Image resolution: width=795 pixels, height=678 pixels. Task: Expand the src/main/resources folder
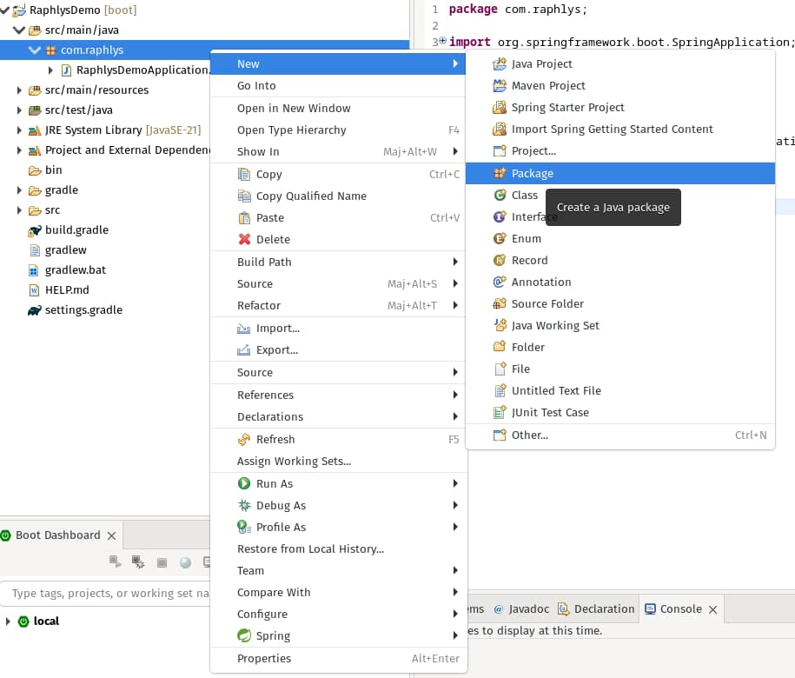[20, 90]
